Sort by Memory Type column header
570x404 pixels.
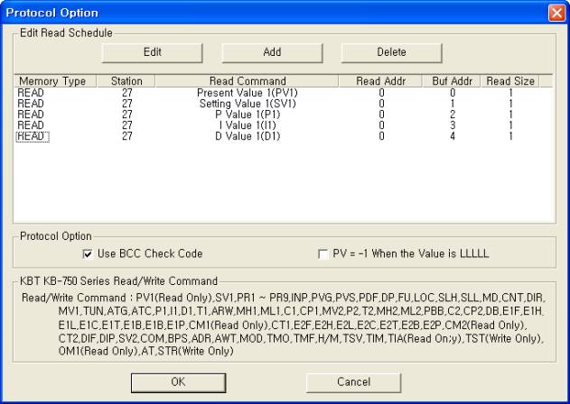[x=51, y=81]
